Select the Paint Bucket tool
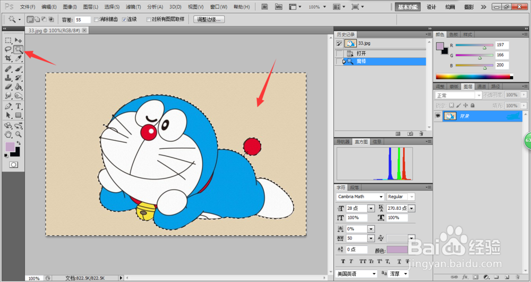The image size is (531, 282). [18, 87]
